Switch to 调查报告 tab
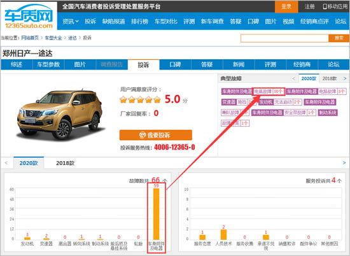This screenshot has height=256, width=350. [112, 65]
